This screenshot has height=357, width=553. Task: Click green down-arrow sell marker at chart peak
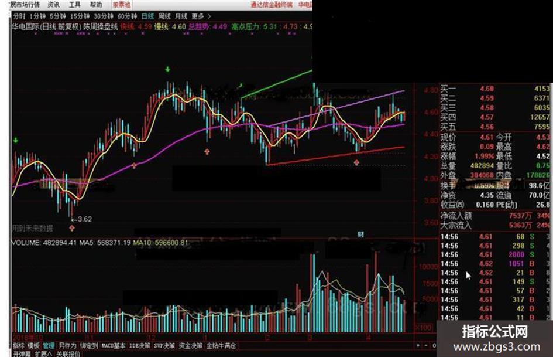point(167,69)
